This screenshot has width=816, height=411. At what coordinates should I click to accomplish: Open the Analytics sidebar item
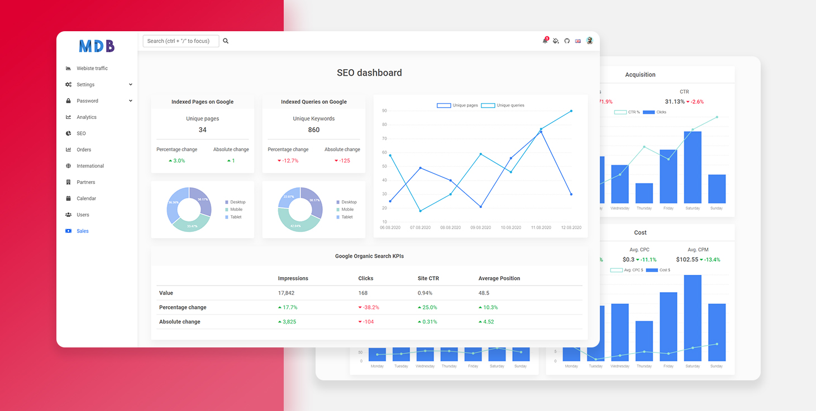pos(87,117)
